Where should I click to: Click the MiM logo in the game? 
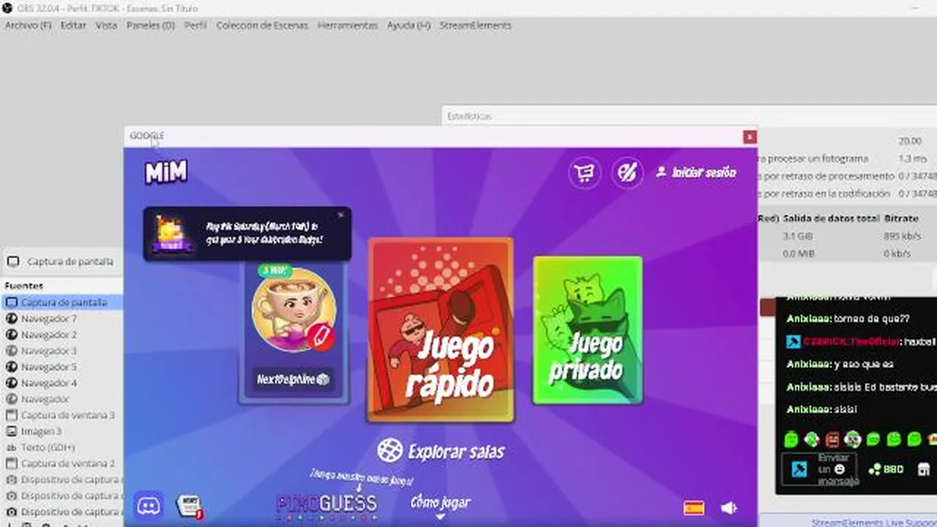(x=166, y=172)
